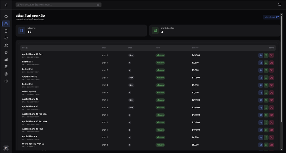Screen dimensions: 286x153
Task: Select the OPPO Reno12 row name
Action: coord(29,92)
